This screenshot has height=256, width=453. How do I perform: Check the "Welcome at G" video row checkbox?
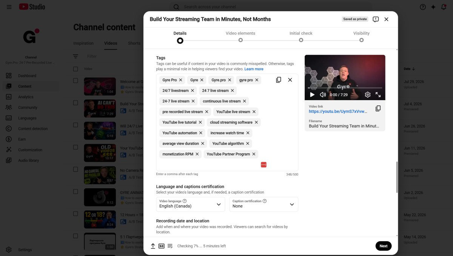pos(75,81)
